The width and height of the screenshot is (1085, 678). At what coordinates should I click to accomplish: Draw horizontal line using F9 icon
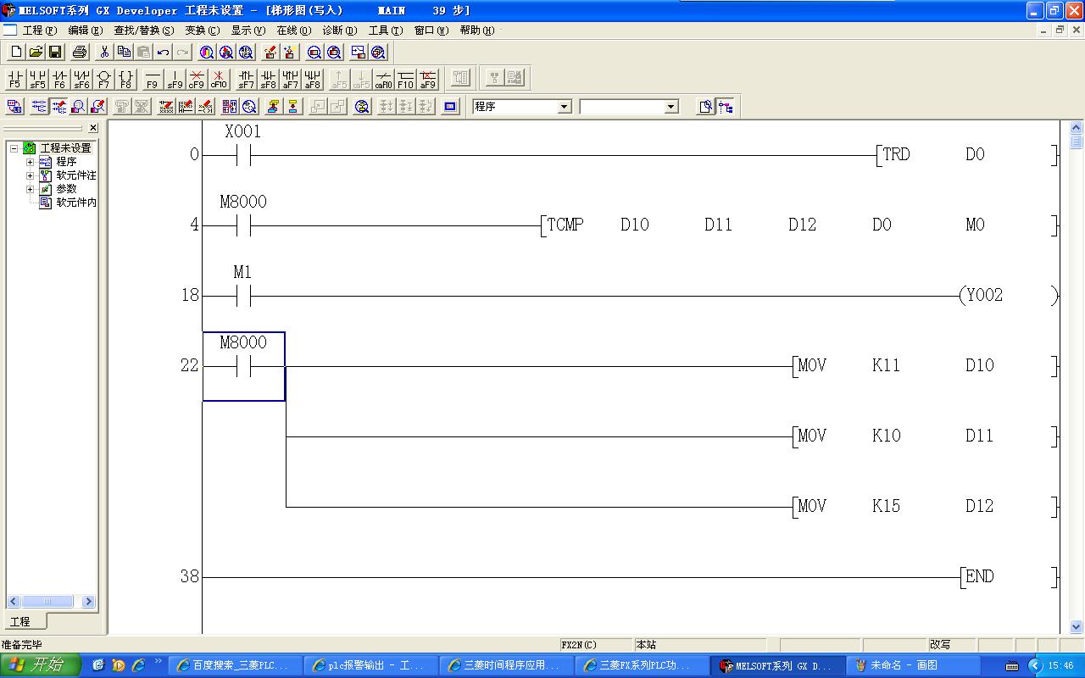pyautogui.click(x=153, y=79)
